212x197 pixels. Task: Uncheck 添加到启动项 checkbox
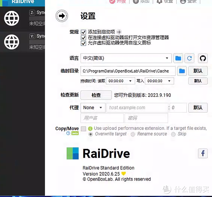[83, 32]
